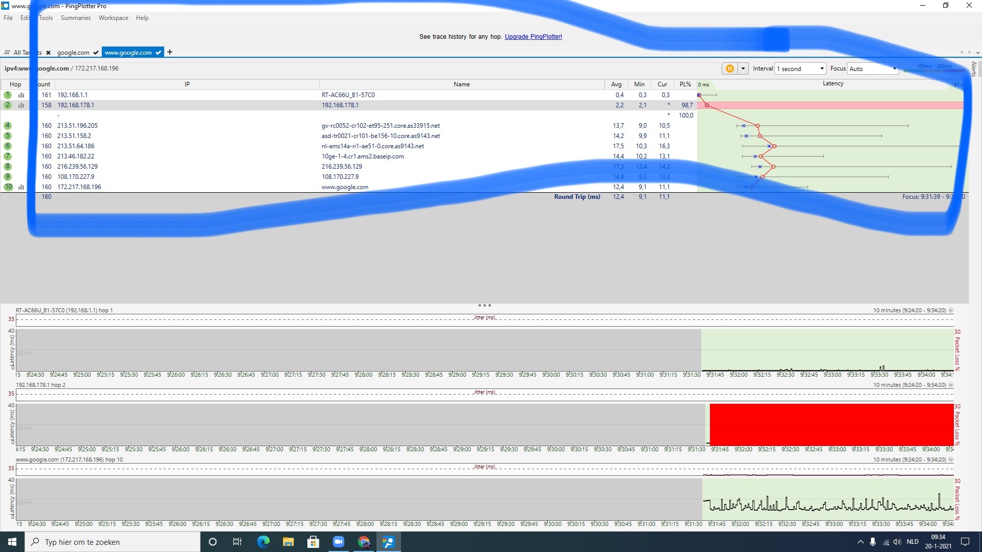Click the Min column header
This screenshot has width=982, height=552.
[639, 84]
